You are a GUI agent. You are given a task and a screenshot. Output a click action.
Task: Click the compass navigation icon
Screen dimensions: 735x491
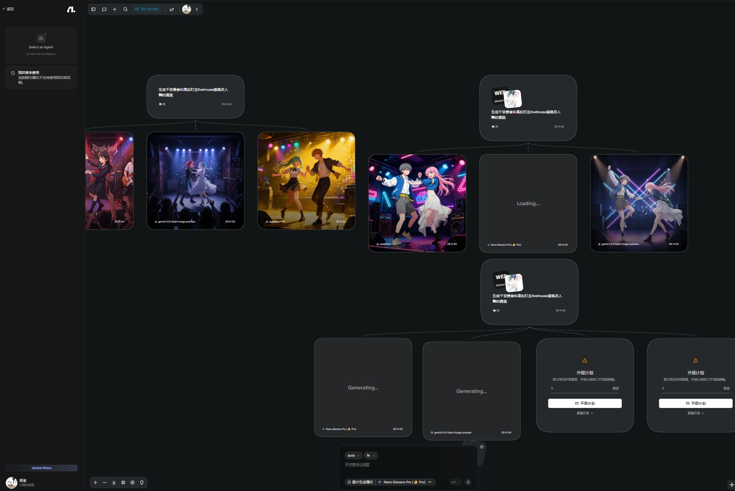132,483
